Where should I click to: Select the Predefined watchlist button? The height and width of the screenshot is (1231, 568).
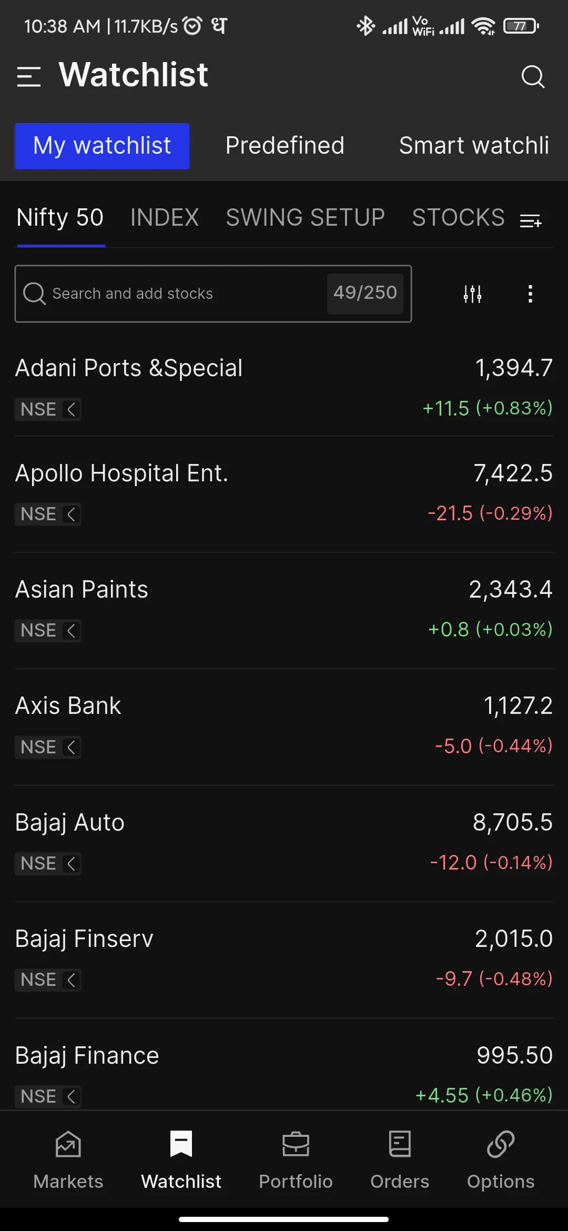(x=285, y=146)
